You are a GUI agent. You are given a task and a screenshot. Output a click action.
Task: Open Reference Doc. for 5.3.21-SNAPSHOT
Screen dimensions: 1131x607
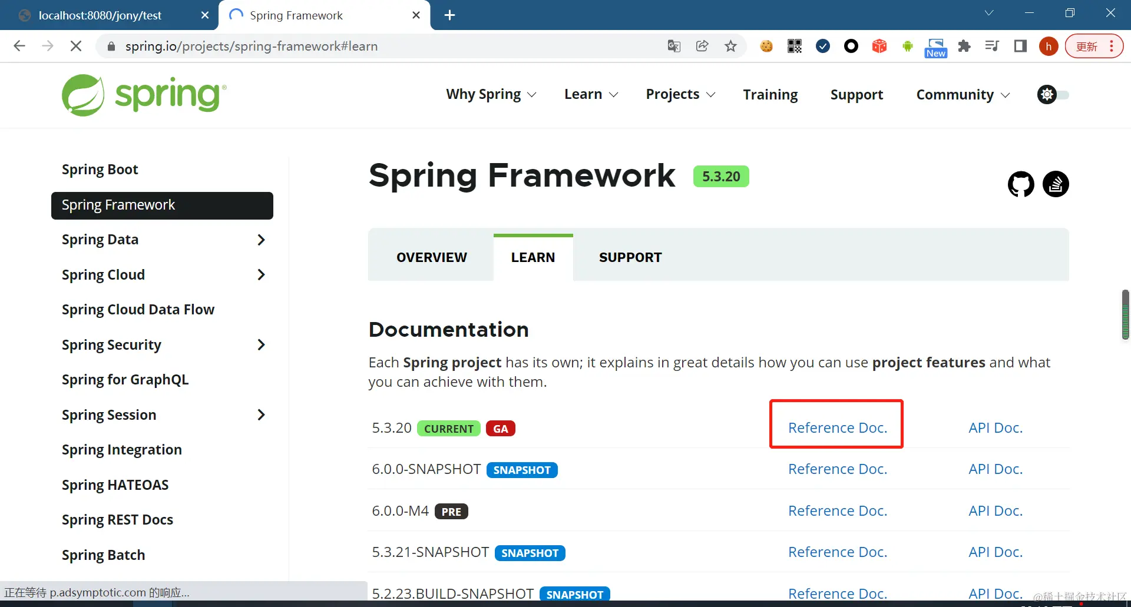pyautogui.click(x=838, y=552)
